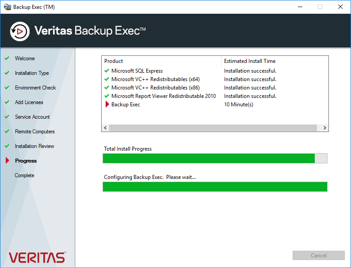Screen dimensions: 351x268
Task: Select the Add Licenses step
Action: click(x=29, y=102)
